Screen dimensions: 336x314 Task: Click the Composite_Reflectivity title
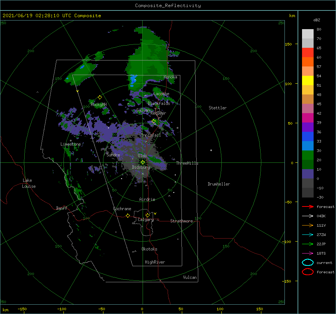pos(168,6)
